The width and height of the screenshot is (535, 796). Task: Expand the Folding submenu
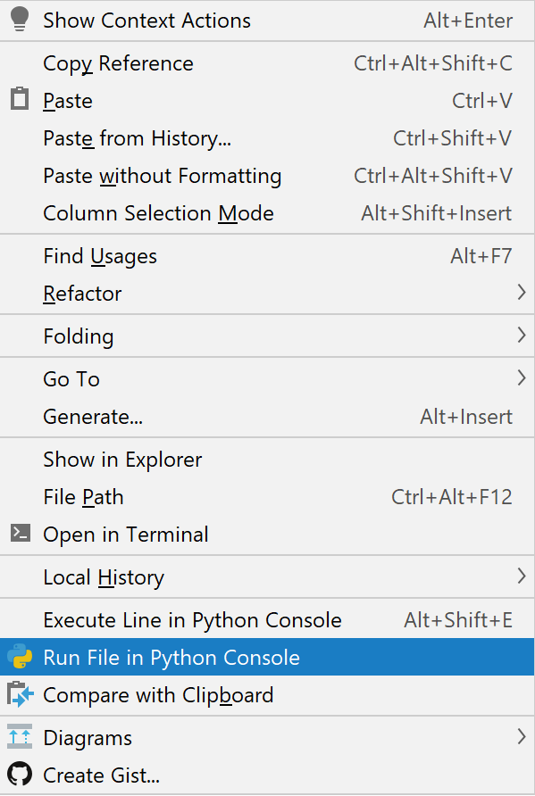click(522, 336)
